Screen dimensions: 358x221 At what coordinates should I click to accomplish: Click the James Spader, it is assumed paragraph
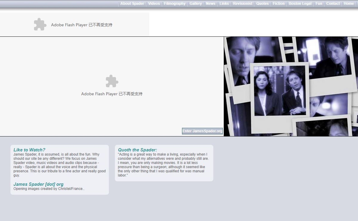coord(60,165)
